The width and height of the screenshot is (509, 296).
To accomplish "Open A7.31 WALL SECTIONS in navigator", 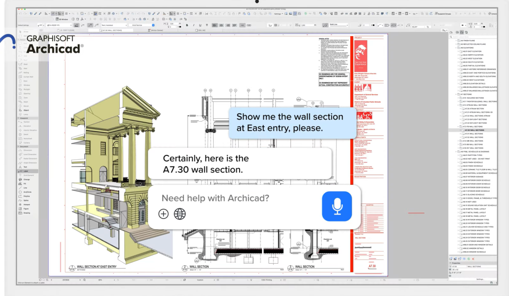I will pyautogui.click(x=474, y=134).
